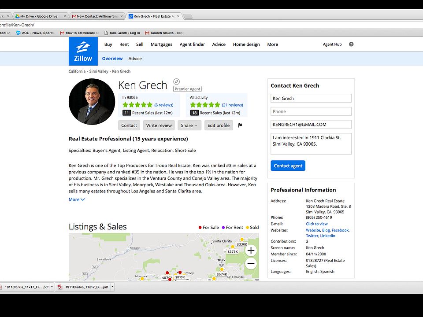Image resolution: width=423 pixels, height=317 pixels.
Task: Open the agent's LinkedIn link
Action: tap(327, 236)
